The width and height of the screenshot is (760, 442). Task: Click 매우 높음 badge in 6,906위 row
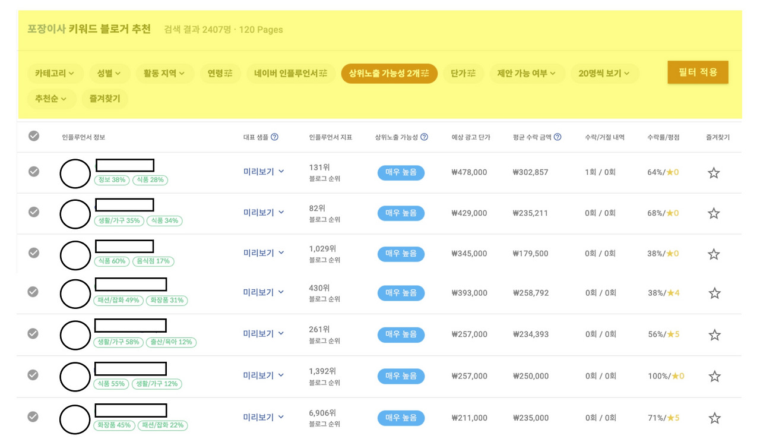coord(401,418)
